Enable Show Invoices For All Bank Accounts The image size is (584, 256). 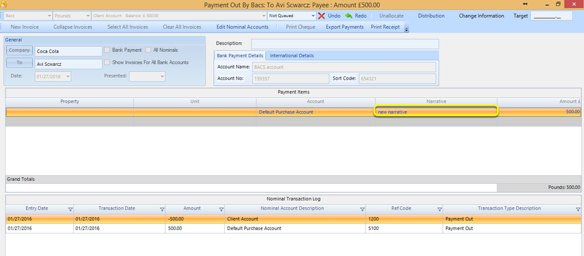pyautogui.click(x=107, y=63)
